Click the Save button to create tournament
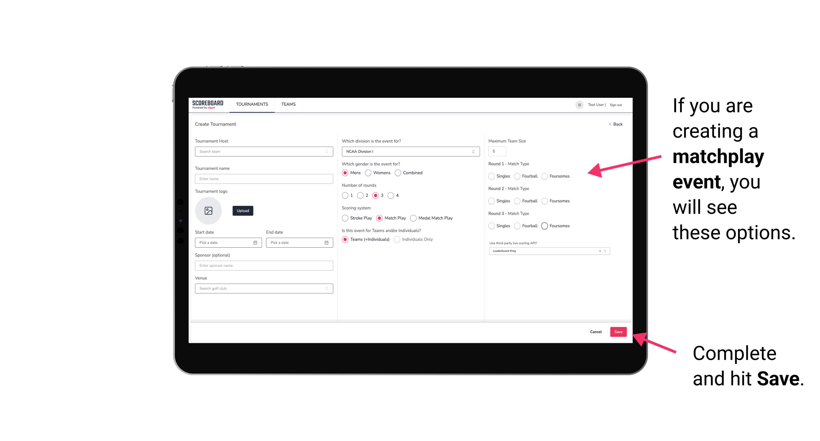 coord(619,331)
